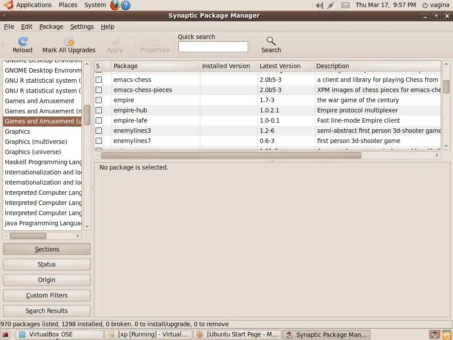Click the network connection tray icon
This screenshot has width=453, height=340.
pyautogui.click(x=331, y=5)
